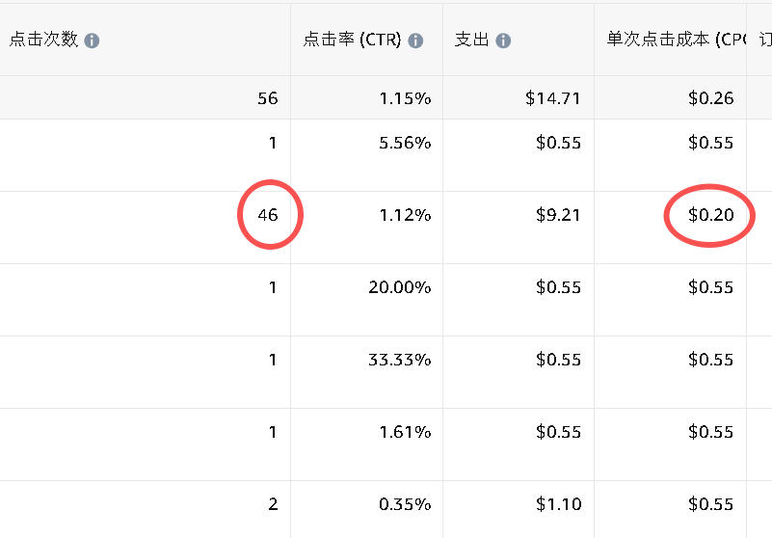This screenshot has width=772, height=538.
Task: Select the average CPC cell $0.26
Action: (x=710, y=97)
